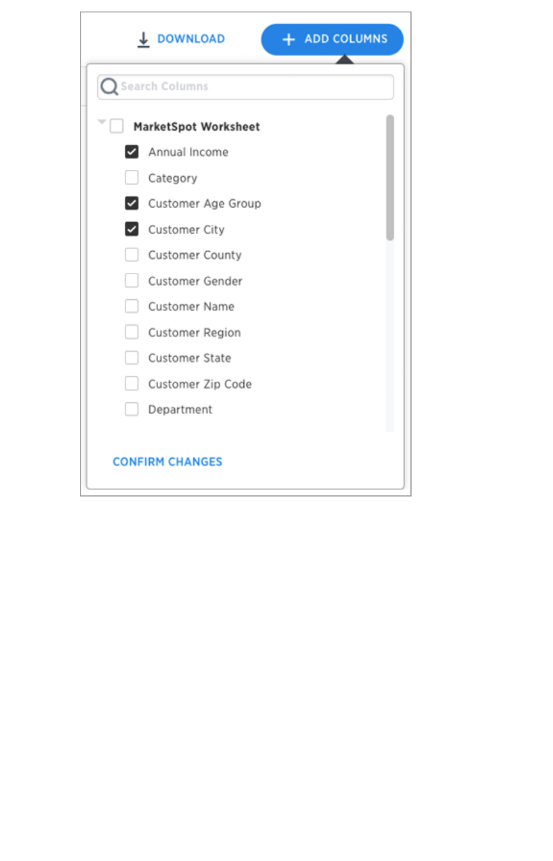This screenshot has height=861, width=553.
Task: Enable the Customer State checkbox
Action: [x=132, y=357]
